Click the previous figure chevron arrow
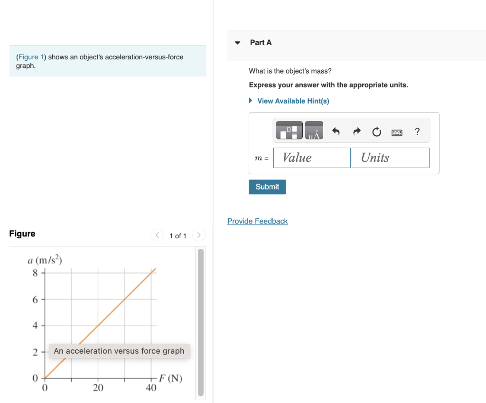This screenshot has height=403, width=486. [157, 235]
